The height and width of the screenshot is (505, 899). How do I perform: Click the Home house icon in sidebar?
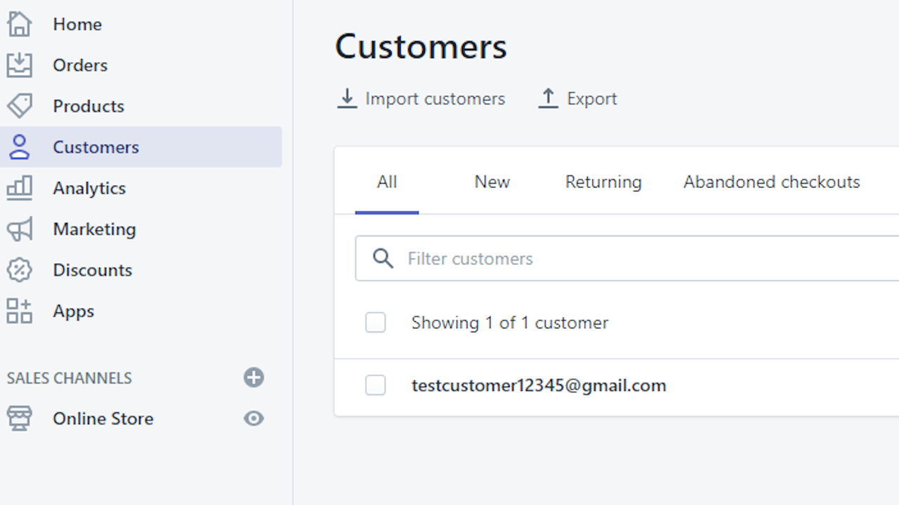[19, 23]
